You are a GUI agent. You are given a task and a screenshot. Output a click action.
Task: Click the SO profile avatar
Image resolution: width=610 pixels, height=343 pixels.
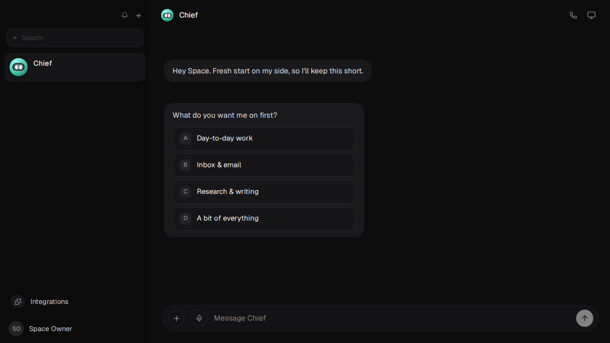coord(16,329)
